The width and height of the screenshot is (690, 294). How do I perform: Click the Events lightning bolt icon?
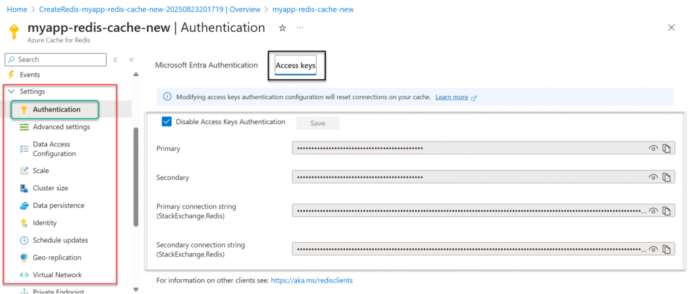click(x=12, y=75)
